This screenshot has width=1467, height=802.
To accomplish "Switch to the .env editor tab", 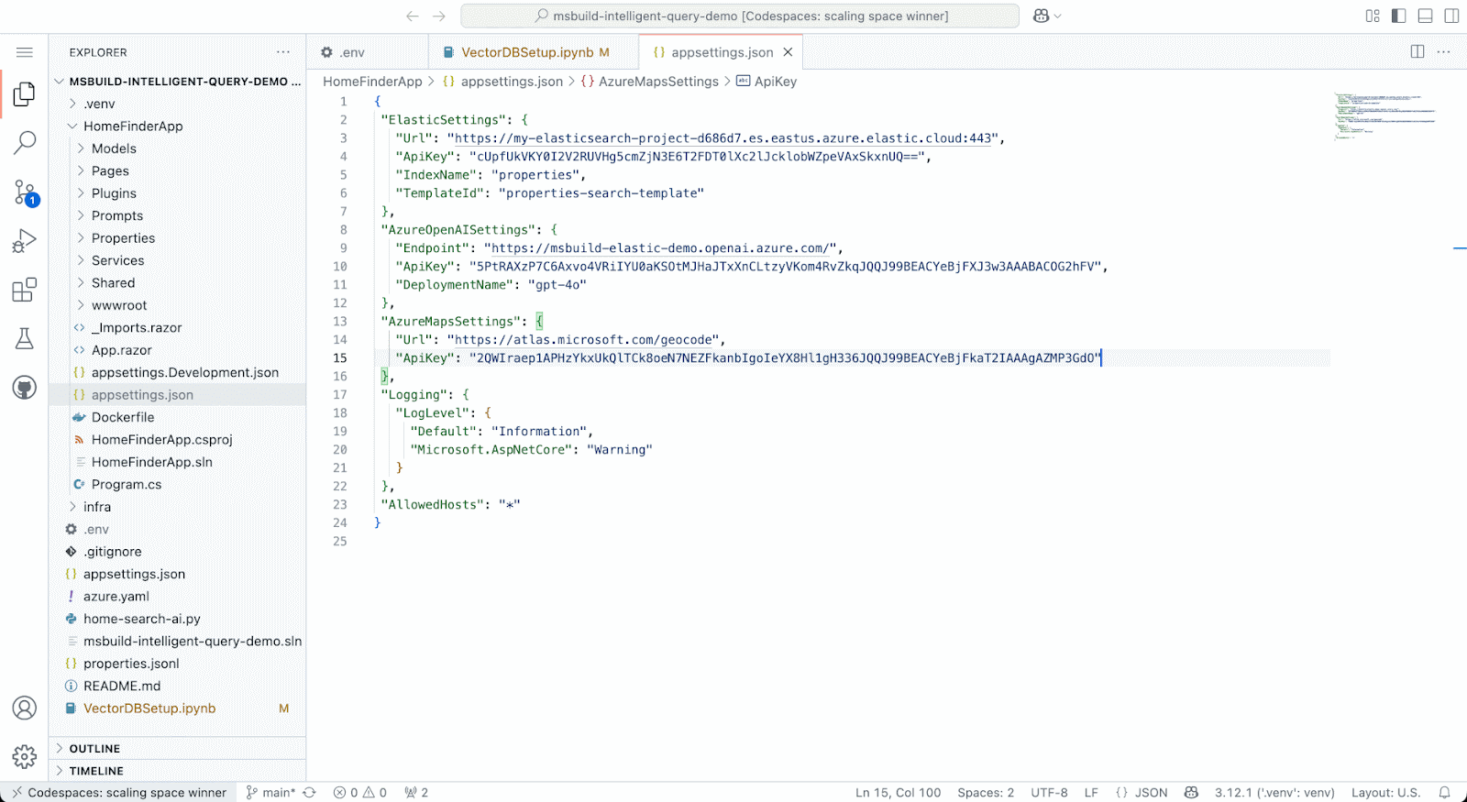I will pyautogui.click(x=352, y=52).
